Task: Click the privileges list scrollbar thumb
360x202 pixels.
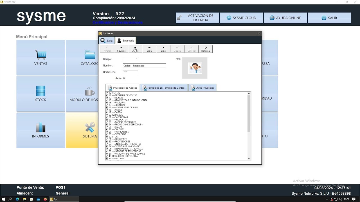Action: (x=249, y=113)
